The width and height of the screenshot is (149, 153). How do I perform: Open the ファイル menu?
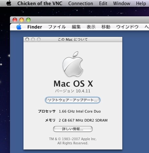click(57, 27)
